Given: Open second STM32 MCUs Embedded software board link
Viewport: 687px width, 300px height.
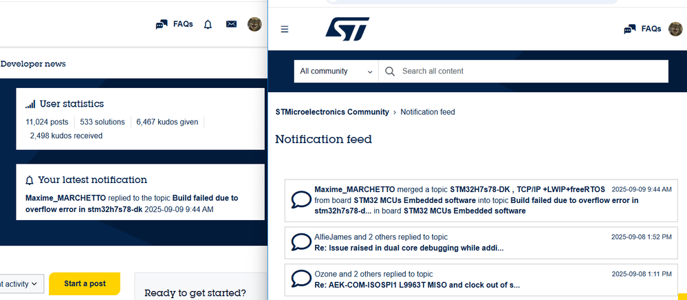Looking at the screenshot, I should click(x=464, y=211).
